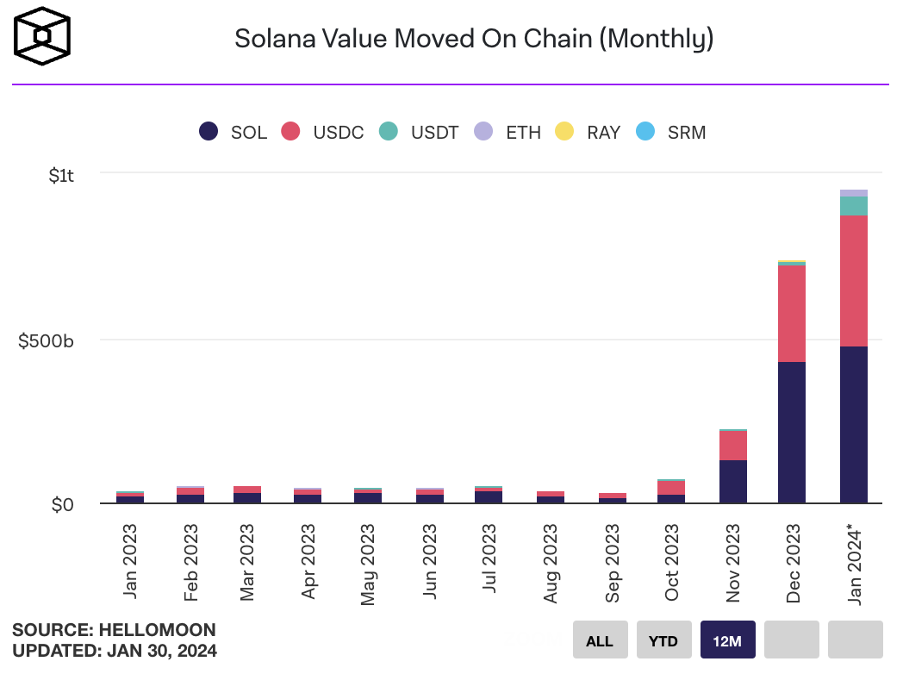
Task: Click the SOL segment of Jan 2024 bar
Action: 853,424
